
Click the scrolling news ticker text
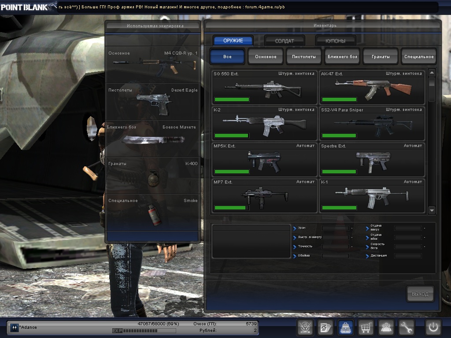click(171, 7)
